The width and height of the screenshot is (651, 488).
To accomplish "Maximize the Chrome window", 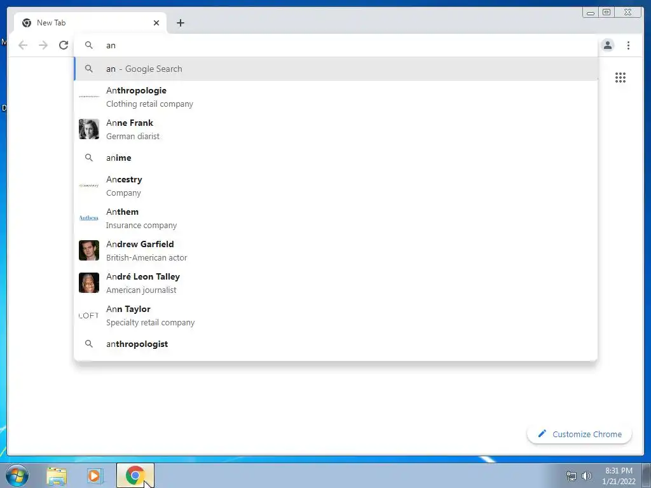I will [606, 13].
